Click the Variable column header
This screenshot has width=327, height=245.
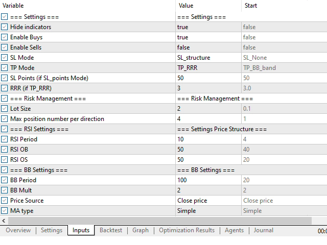click(x=87, y=6)
